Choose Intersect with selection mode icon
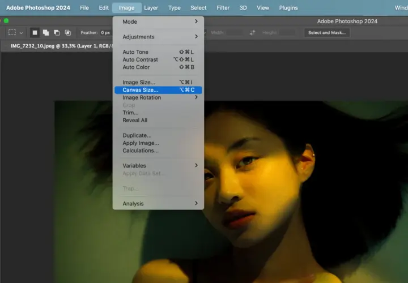 [x=67, y=32]
